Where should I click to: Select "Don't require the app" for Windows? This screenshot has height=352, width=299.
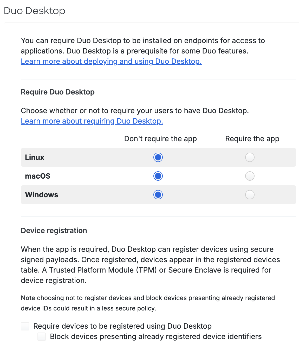(158, 195)
